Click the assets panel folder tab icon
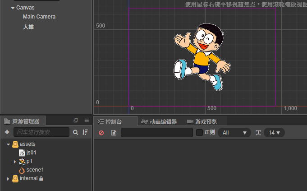 click(7, 121)
